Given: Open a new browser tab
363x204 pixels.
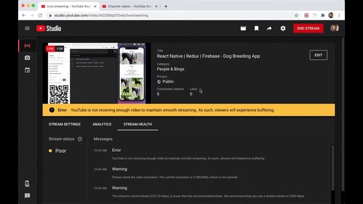Looking at the screenshot, I should tap(166, 6).
